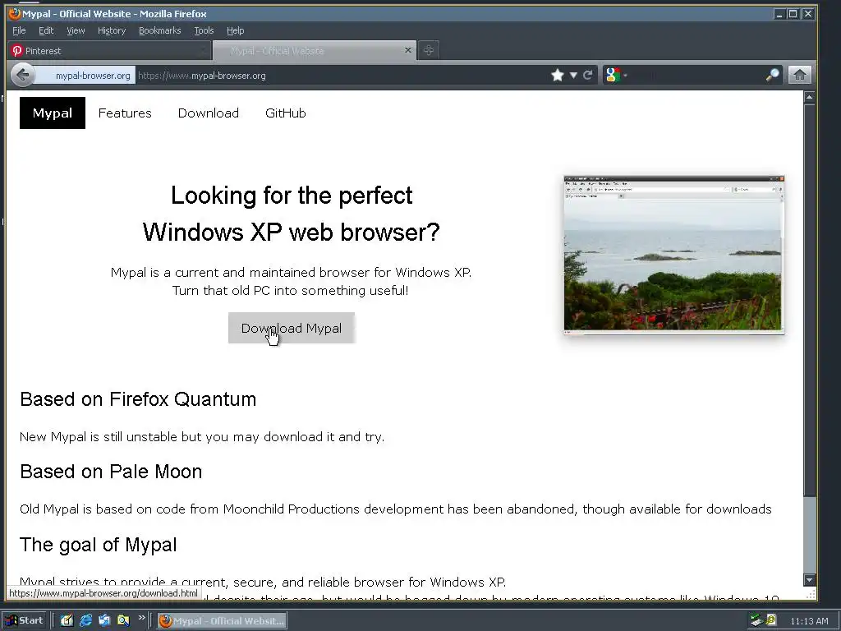Expand the quick launch overflow chevron
The width and height of the screenshot is (841, 631).
coord(141,618)
